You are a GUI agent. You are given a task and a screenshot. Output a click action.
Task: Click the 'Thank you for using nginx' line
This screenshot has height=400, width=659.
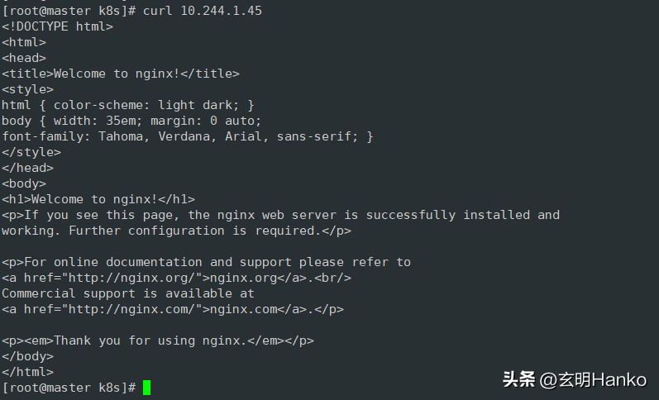point(157,340)
